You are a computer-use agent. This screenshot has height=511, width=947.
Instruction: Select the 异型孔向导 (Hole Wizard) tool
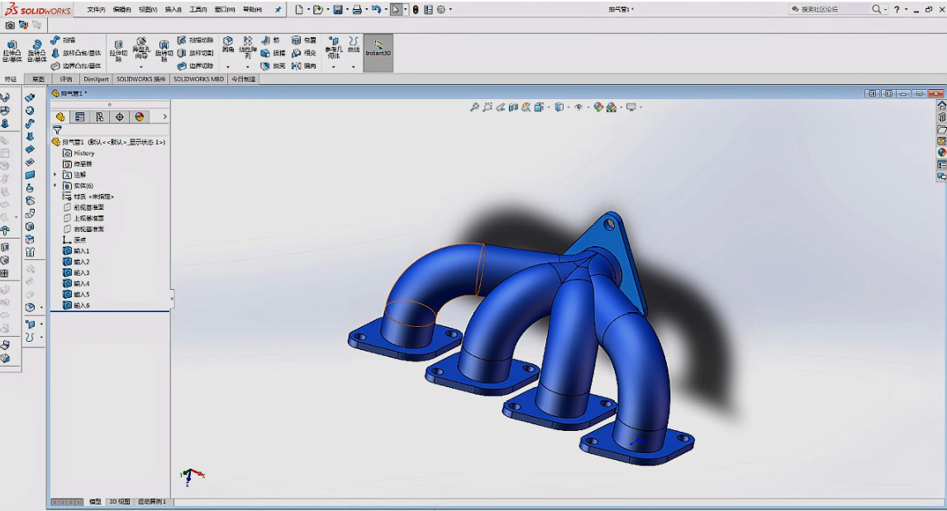click(x=140, y=50)
